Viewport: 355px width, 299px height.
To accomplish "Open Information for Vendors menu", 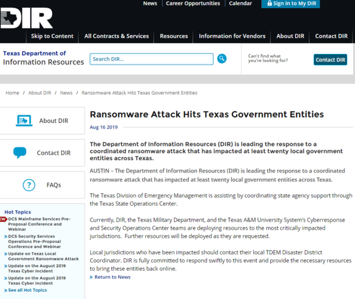I will 232,36.
